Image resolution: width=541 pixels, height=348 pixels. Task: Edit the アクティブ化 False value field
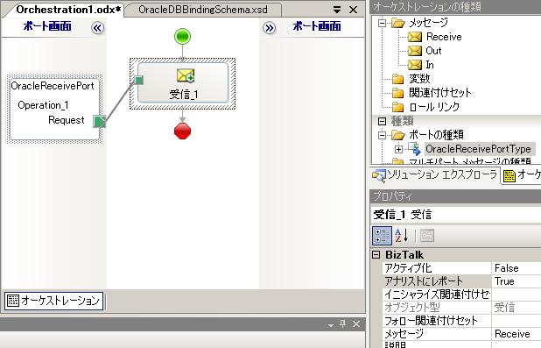516,268
